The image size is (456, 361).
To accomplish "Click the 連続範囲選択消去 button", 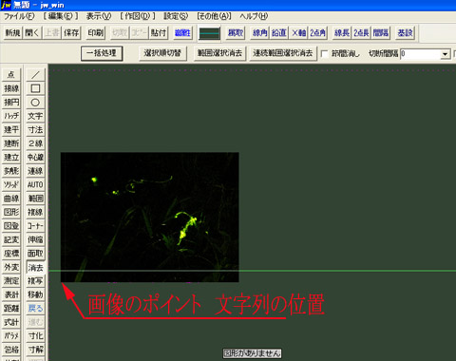I will click(282, 53).
